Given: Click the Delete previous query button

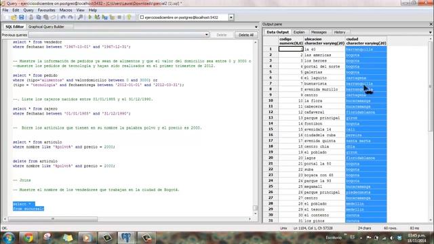Looking at the screenshot, I should pos(222,35).
